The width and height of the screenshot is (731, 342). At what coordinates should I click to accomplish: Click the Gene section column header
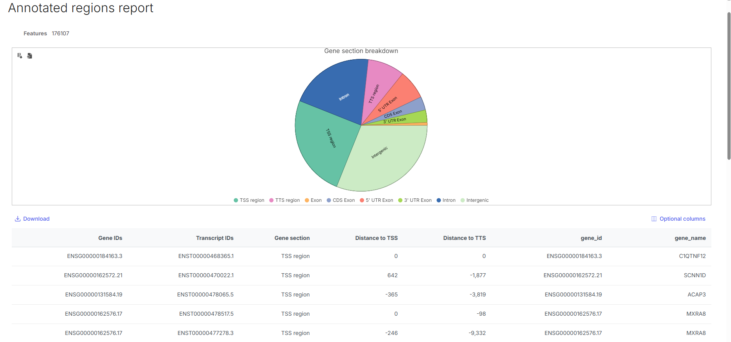292,238
